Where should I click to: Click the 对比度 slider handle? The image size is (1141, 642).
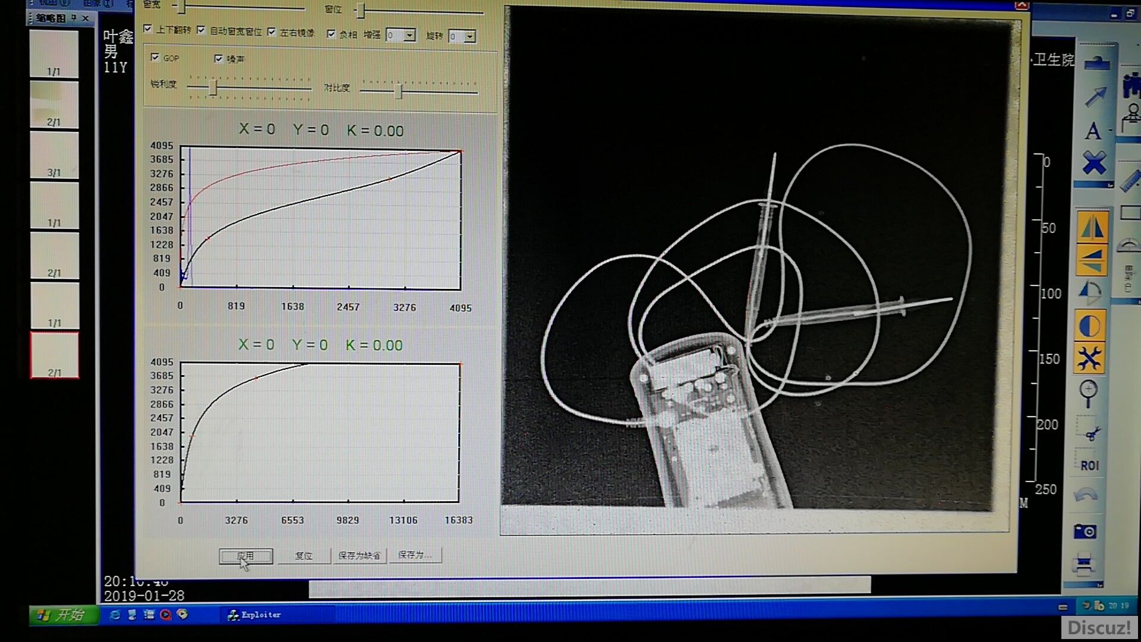pos(399,92)
